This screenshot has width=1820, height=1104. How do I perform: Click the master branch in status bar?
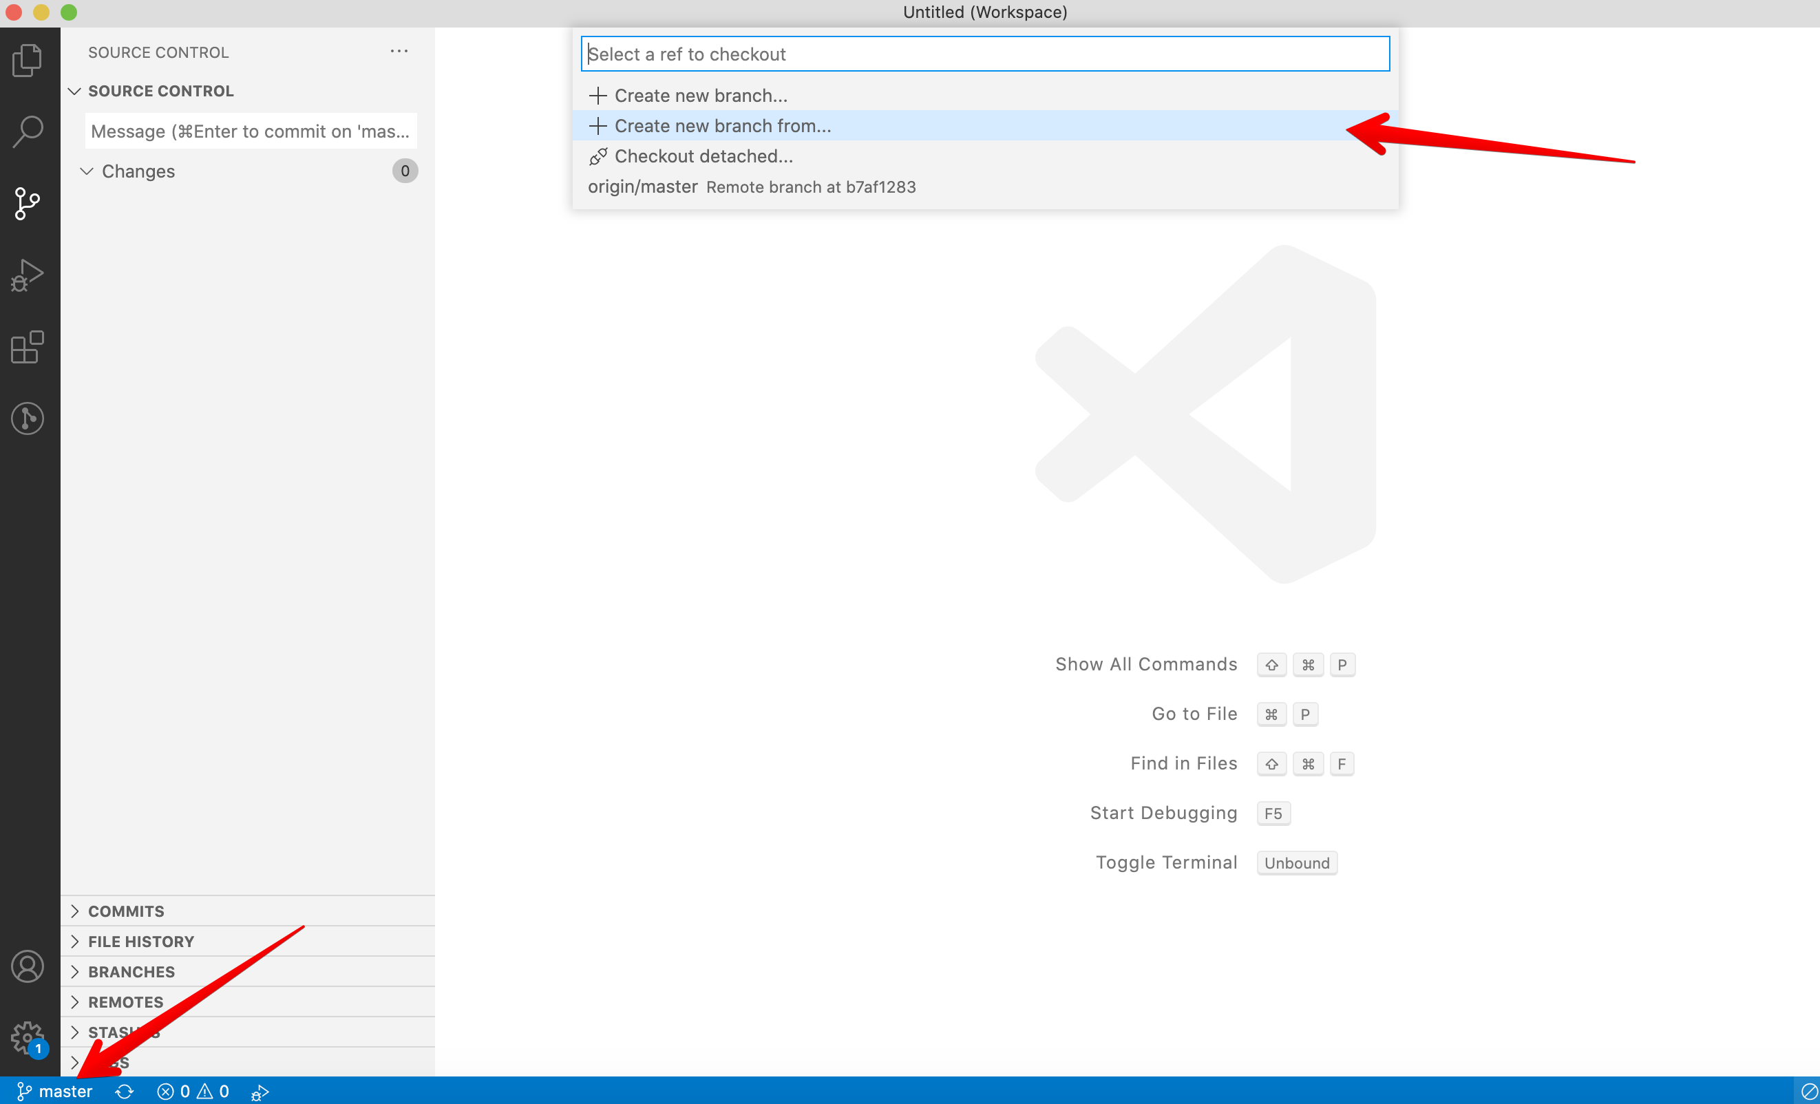pos(56,1091)
